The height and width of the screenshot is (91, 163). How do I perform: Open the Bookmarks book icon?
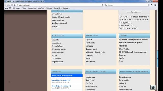point(10,8)
